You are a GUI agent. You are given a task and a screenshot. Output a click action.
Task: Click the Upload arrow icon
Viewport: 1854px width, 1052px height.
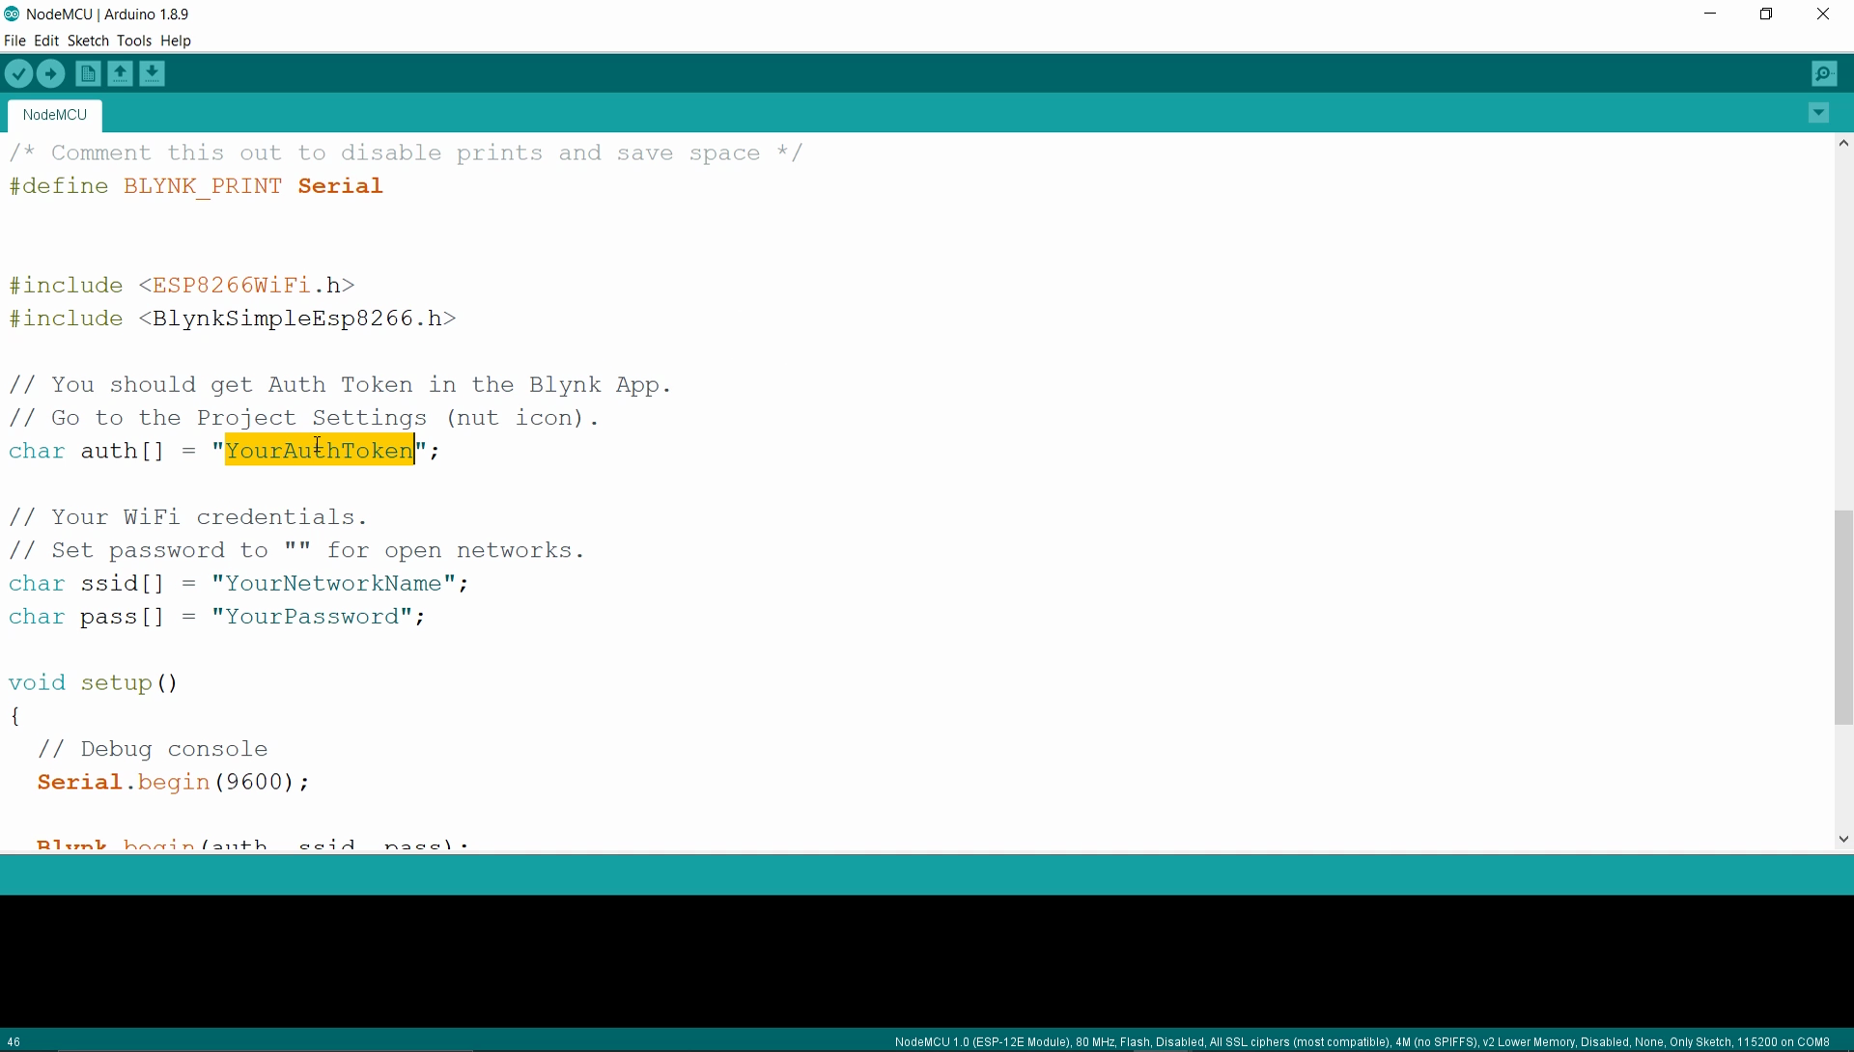coord(51,74)
